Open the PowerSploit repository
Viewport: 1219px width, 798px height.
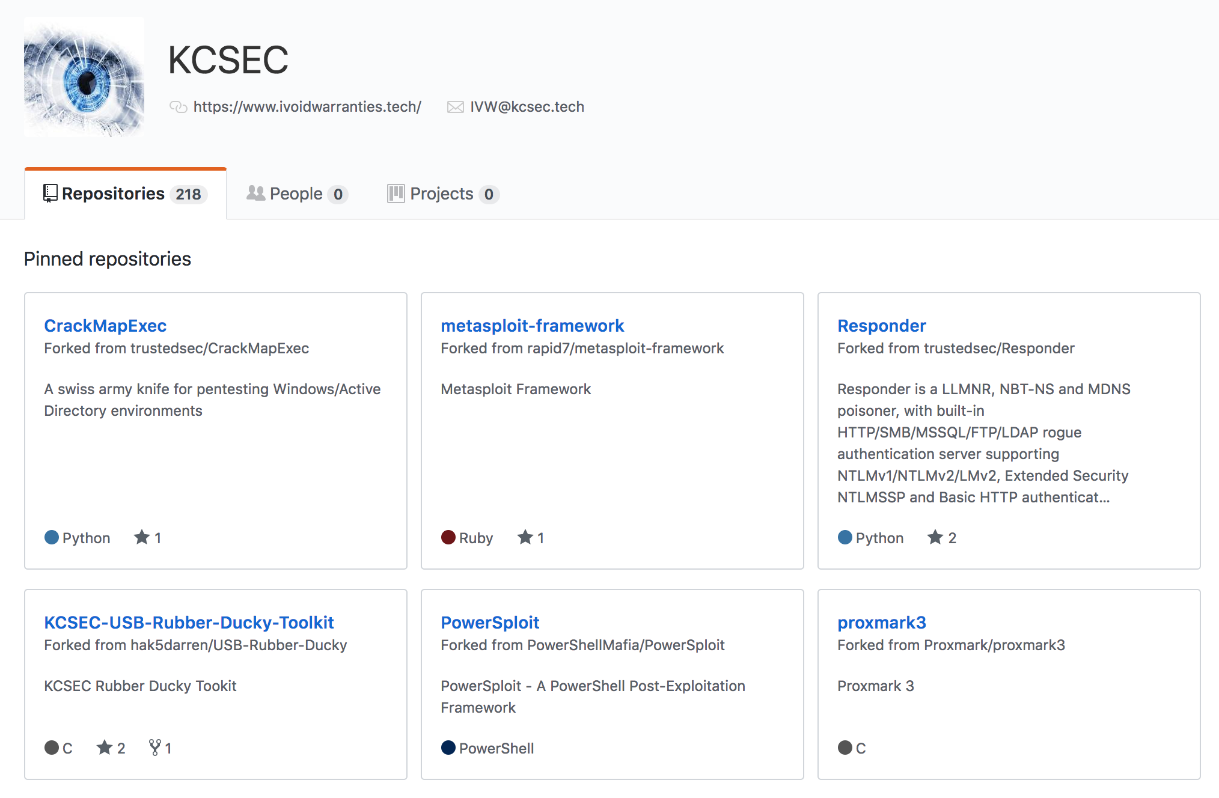tap(490, 623)
